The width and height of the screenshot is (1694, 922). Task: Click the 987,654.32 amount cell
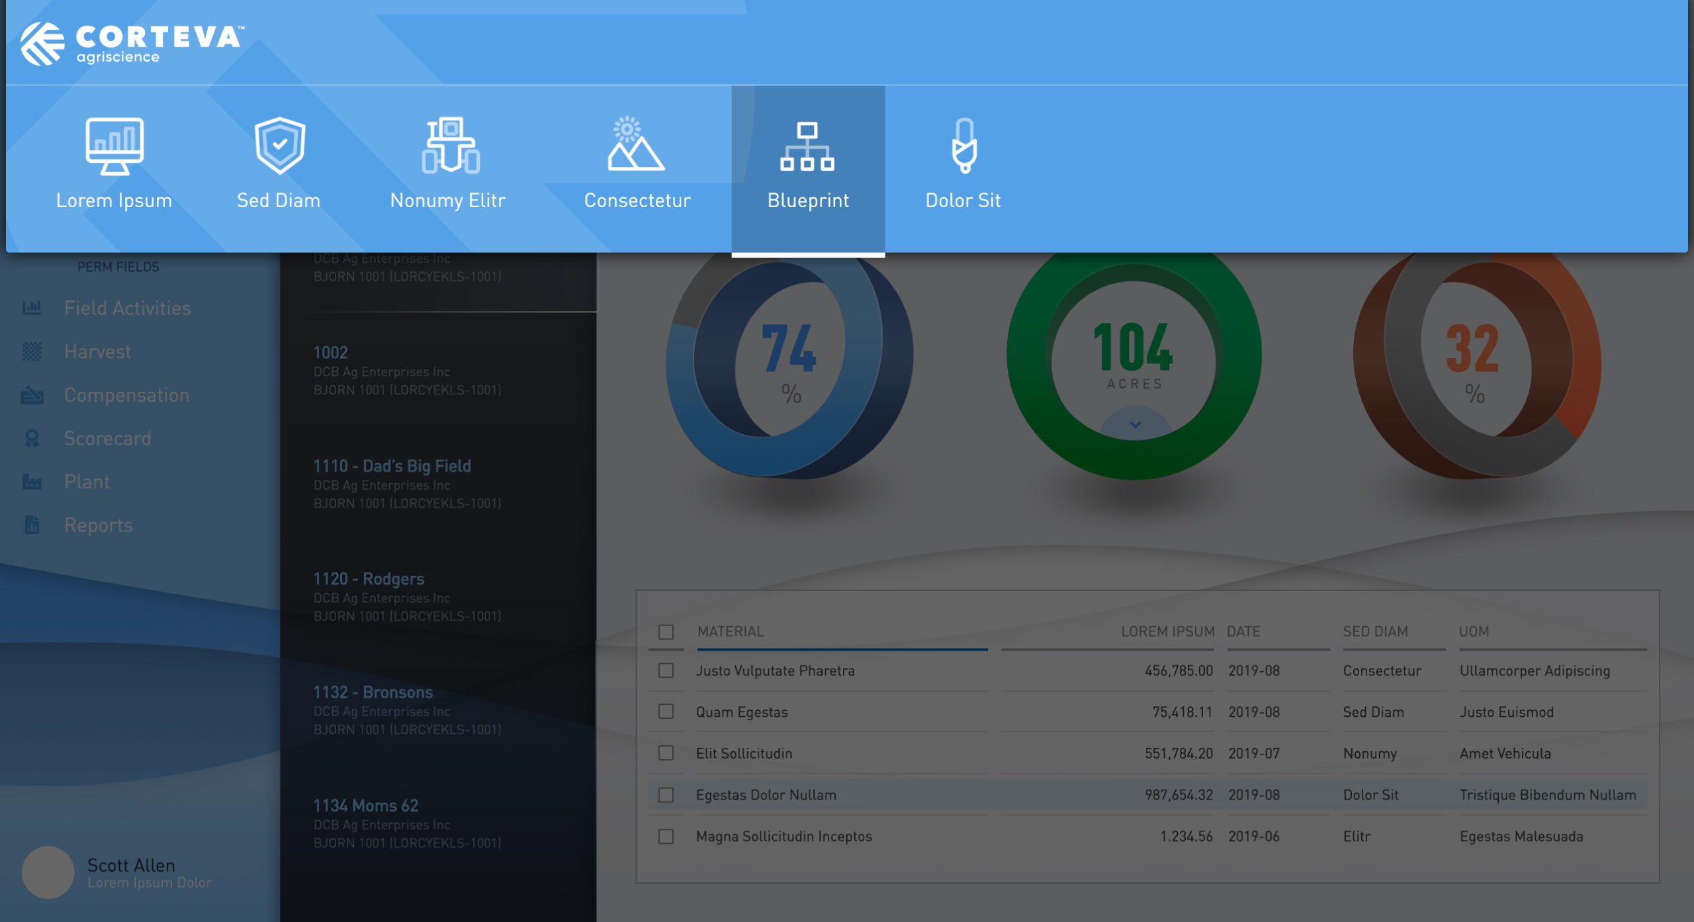pyautogui.click(x=1179, y=795)
